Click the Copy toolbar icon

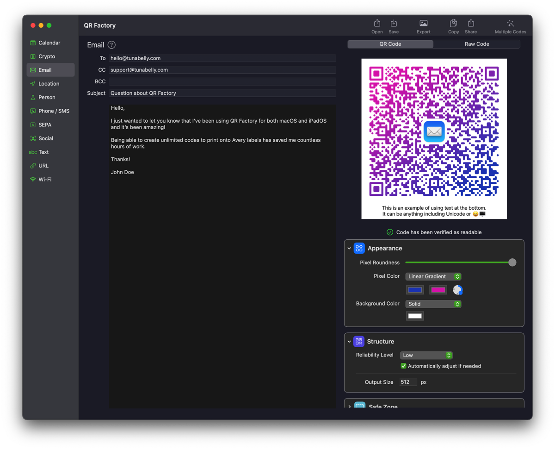tap(453, 23)
